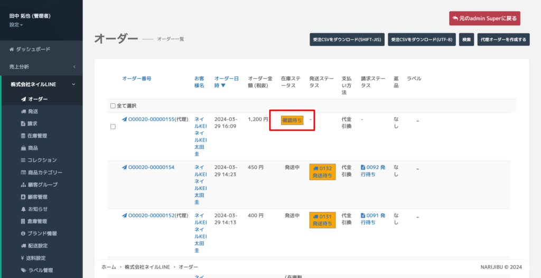Image resolution: width=541 pixels, height=278 pixels.
Task: Click the 商品 icon in sidebar
Action: tap(23, 148)
